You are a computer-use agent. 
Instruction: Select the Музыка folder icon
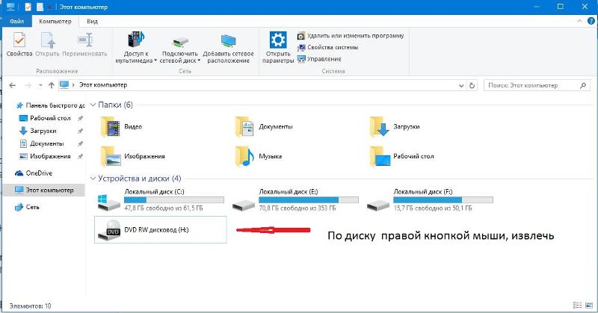pyautogui.click(x=245, y=157)
